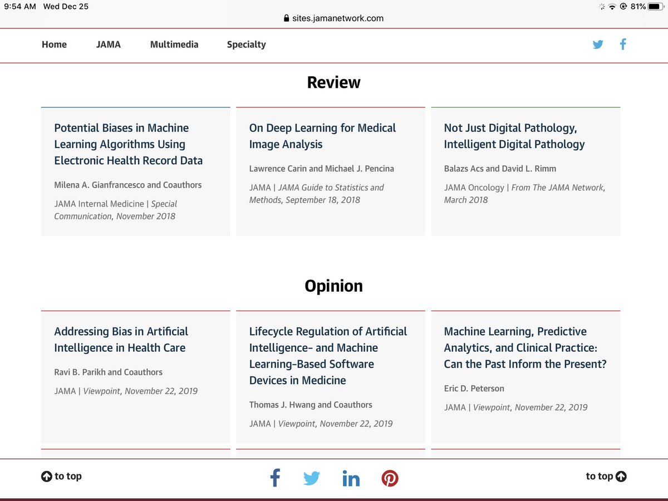Select author text 'Milena A. Gianfrancesco and Coauthors'
Image resolution: width=668 pixels, height=501 pixels.
128,185
